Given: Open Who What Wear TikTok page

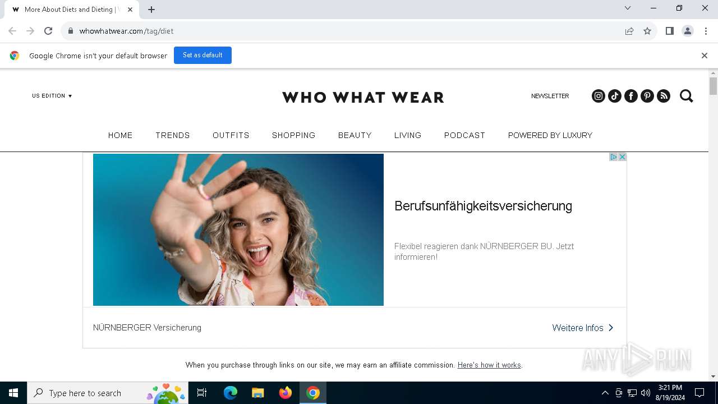Looking at the screenshot, I should point(615,96).
